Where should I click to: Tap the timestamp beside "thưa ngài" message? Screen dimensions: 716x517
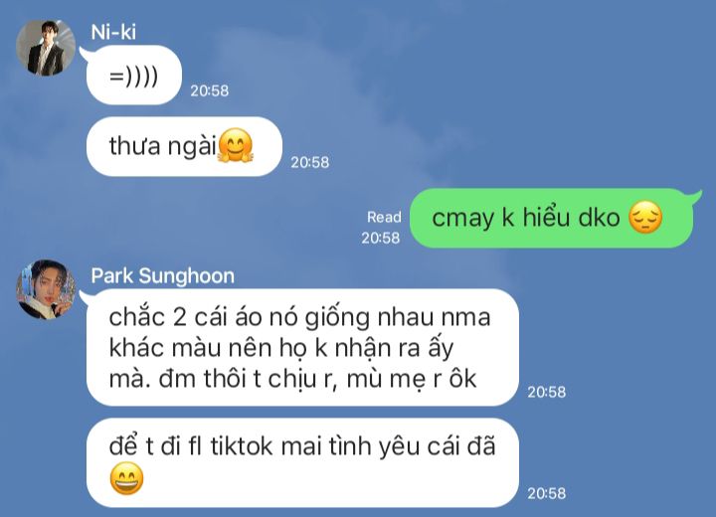[x=310, y=162]
